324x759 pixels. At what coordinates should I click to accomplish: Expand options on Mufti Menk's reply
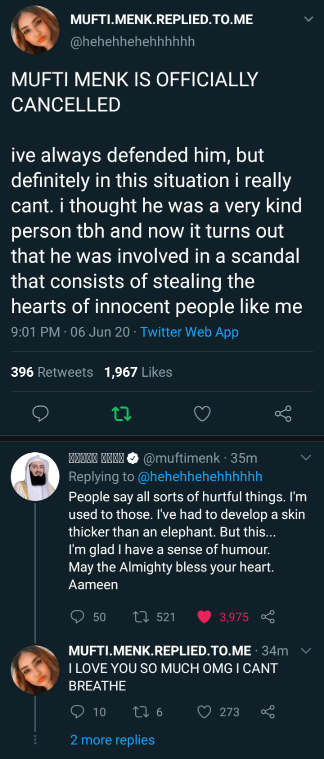coord(306,458)
